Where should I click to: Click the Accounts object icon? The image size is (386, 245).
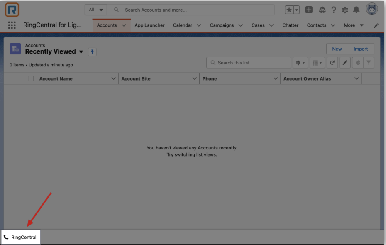(15, 49)
